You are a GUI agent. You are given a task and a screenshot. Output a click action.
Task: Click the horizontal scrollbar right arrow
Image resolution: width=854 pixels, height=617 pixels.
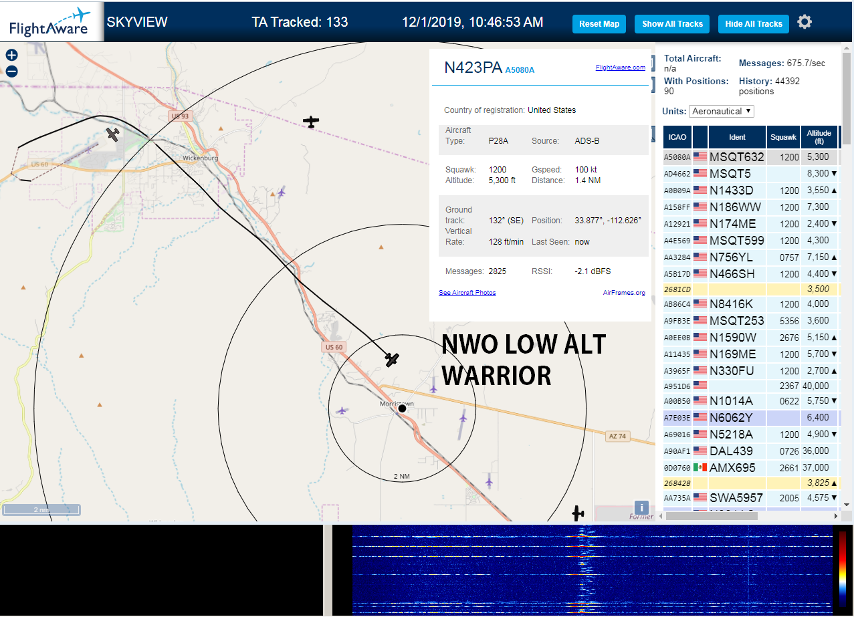(835, 516)
